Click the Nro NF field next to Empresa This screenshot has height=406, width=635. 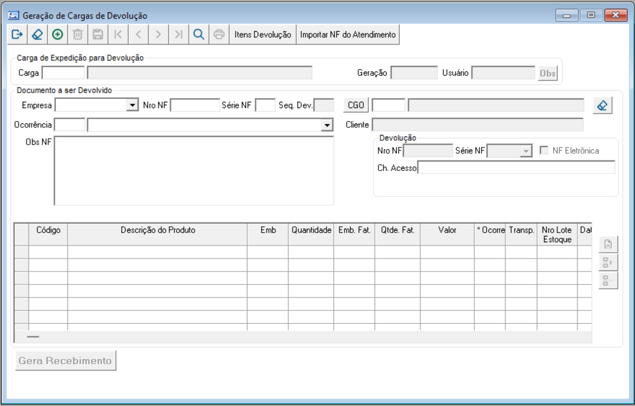pyautogui.click(x=195, y=105)
